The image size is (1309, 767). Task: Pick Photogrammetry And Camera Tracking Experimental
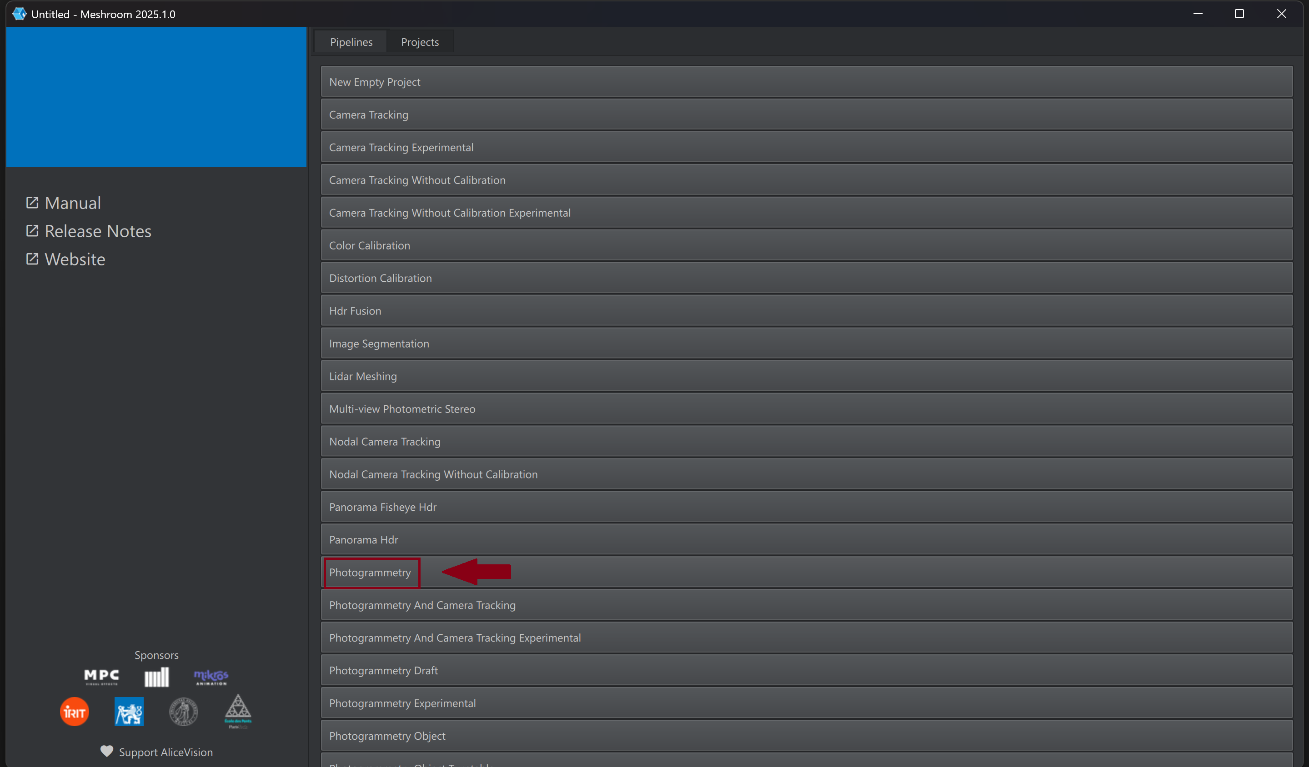tap(806, 637)
